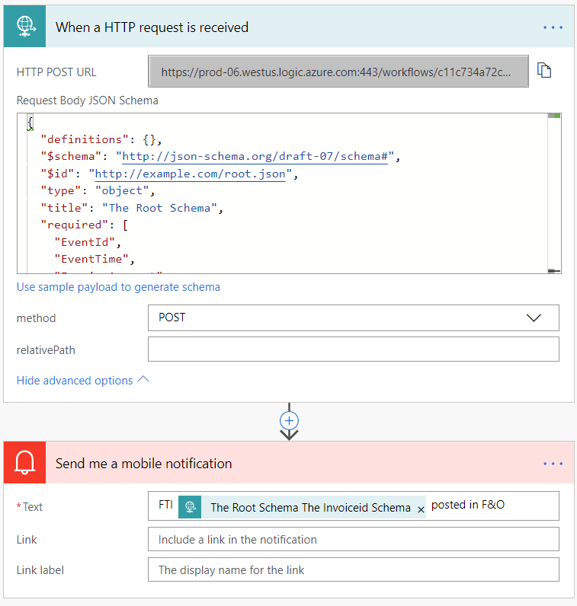Click 'posted in F&O' text in Text field
This screenshot has width=577, height=606.
pos(468,505)
